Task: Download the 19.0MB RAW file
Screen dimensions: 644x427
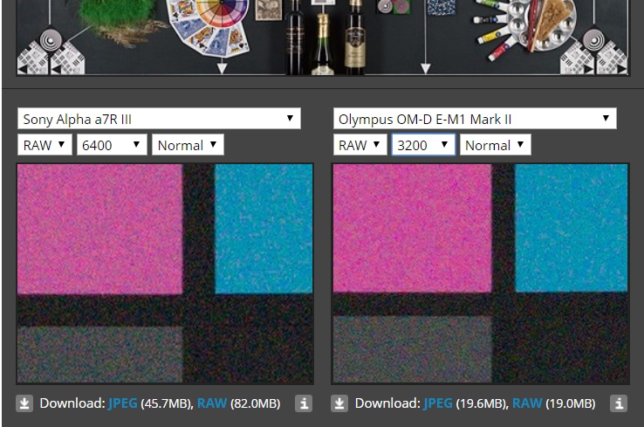Action: (x=527, y=403)
